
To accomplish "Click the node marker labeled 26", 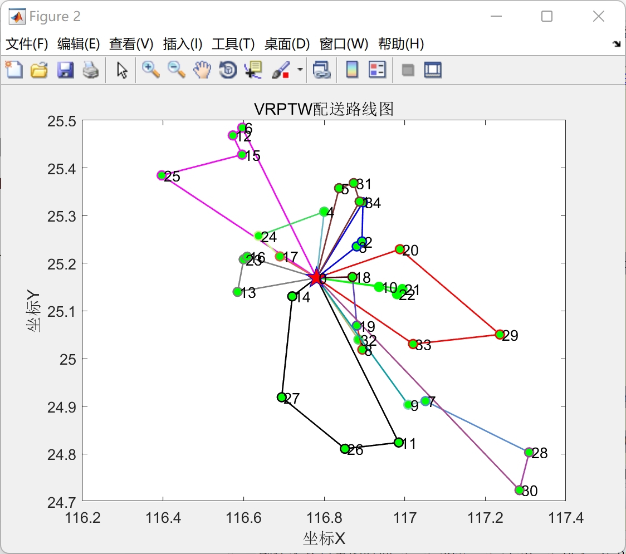I will pos(345,449).
